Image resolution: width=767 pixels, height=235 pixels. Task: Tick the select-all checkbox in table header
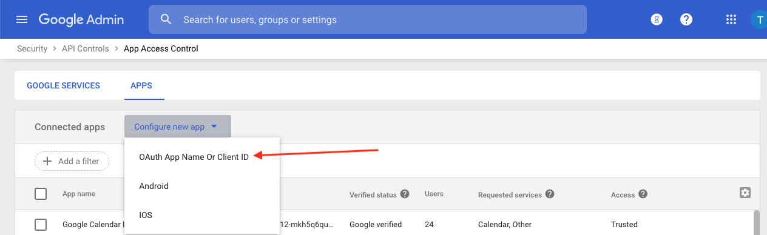(x=41, y=194)
